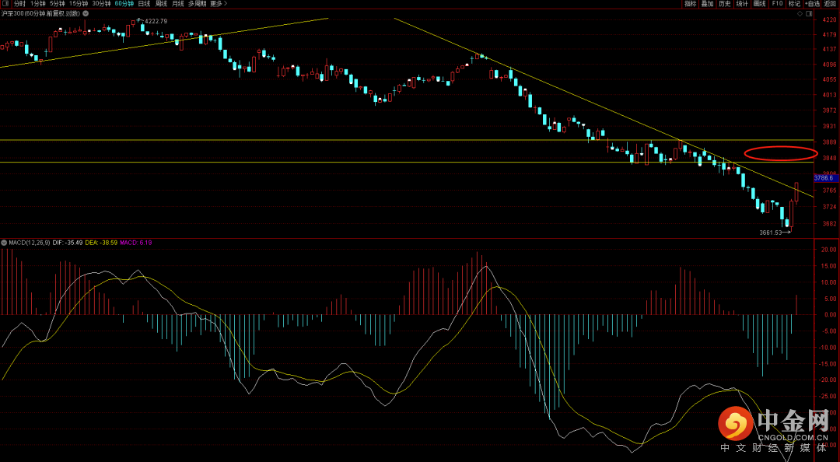The height and width of the screenshot is (462, 840).
Task: Select the 分时 time-sharing view
Action: point(19,4)
